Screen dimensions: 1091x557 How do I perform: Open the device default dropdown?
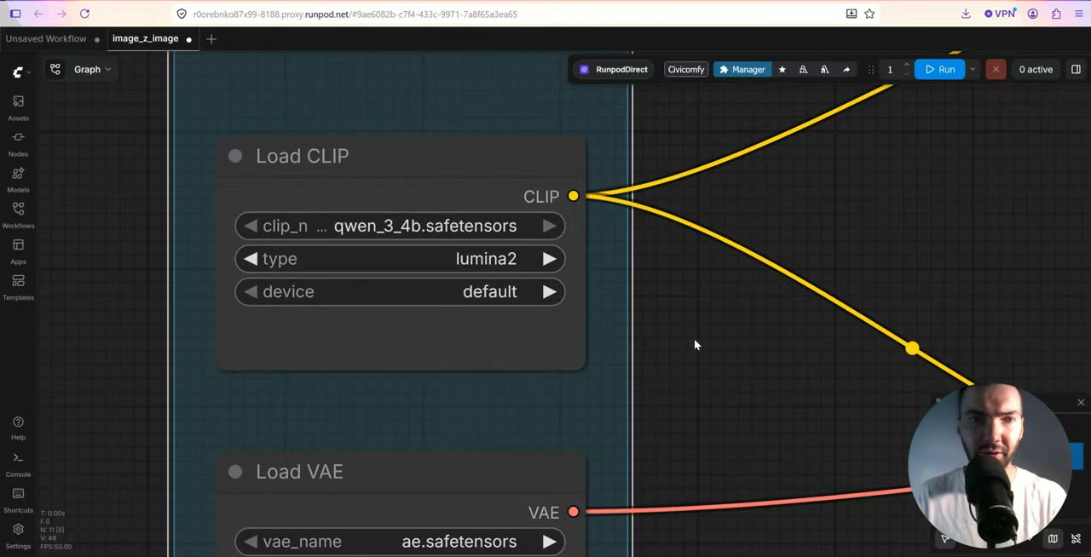(x=400, y=291)
